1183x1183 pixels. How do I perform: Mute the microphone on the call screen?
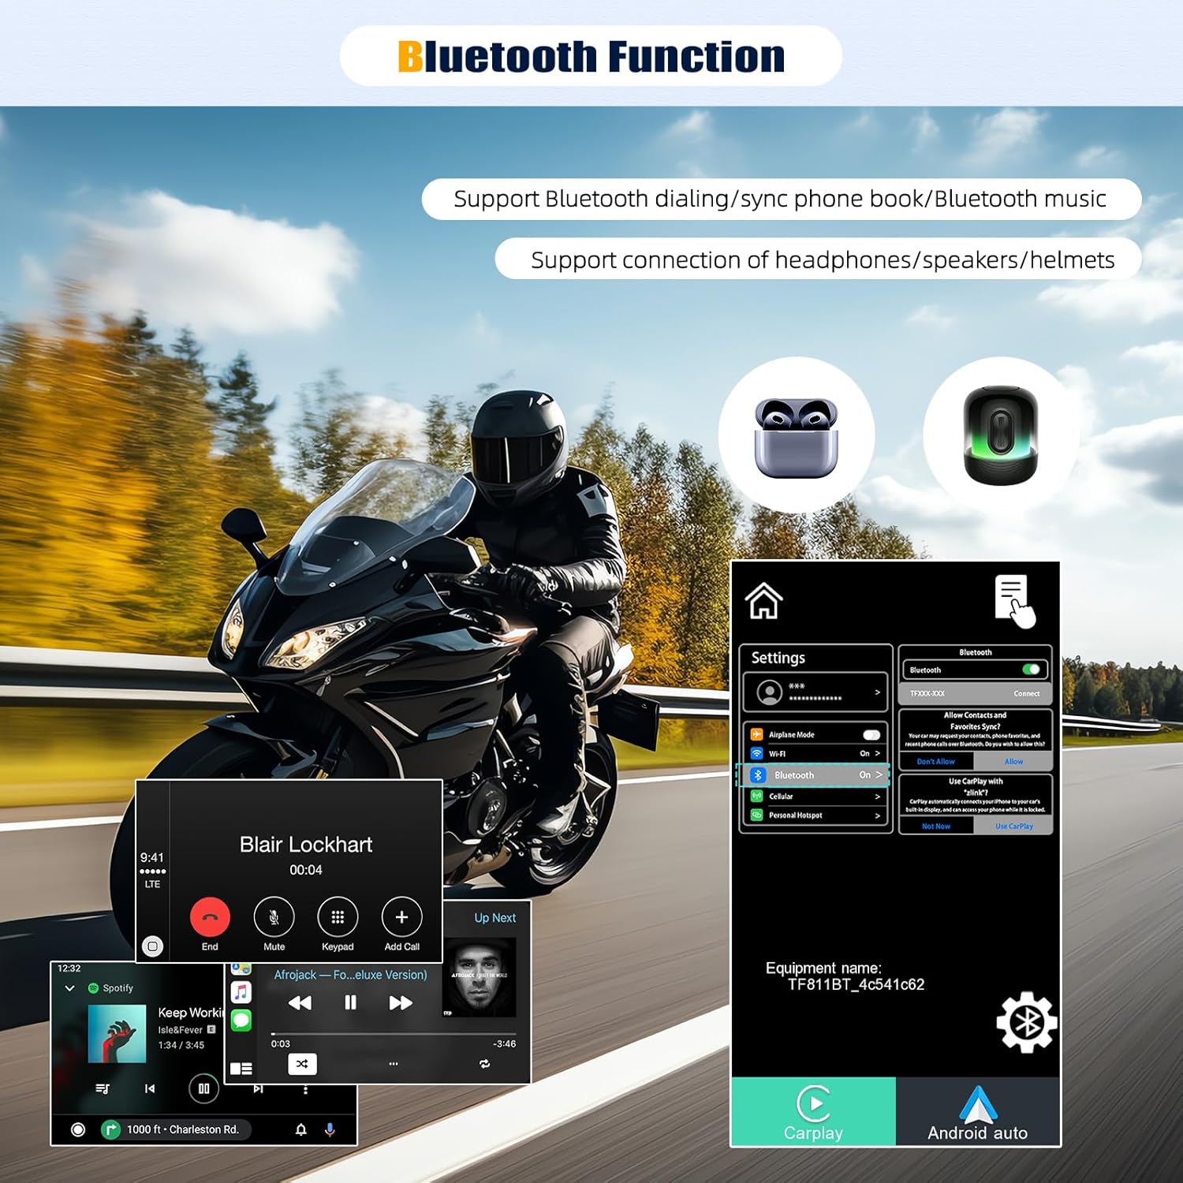274,917
